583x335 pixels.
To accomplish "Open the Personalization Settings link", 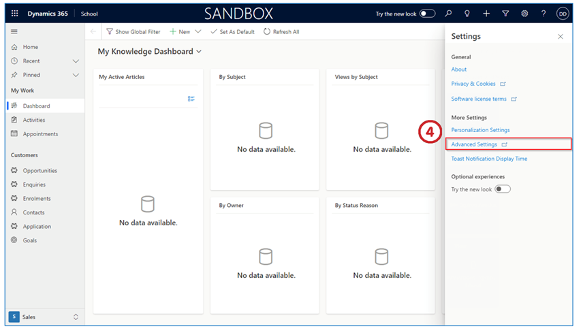I will coord(480,130).
